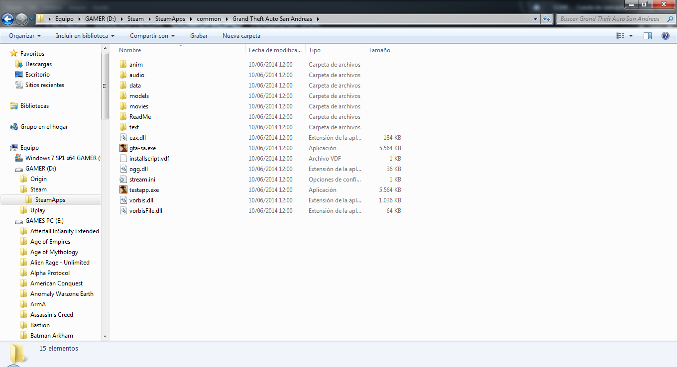Toggle the preview pane icon
The width and height of the screenshot is (677, 367).
click(x=648, y=36)
